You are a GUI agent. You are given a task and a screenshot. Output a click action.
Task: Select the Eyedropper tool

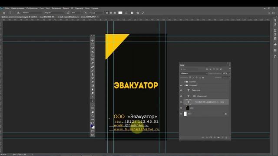coord(93,63)
